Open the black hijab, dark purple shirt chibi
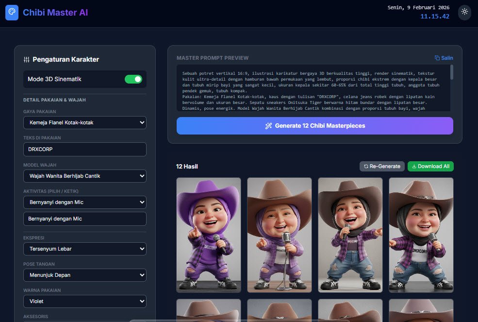478x322 pixels. [x=350, y=236]
